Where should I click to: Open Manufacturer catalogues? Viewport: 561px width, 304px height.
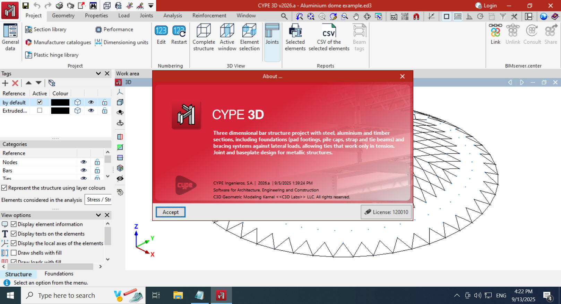(x=58, y=42)
